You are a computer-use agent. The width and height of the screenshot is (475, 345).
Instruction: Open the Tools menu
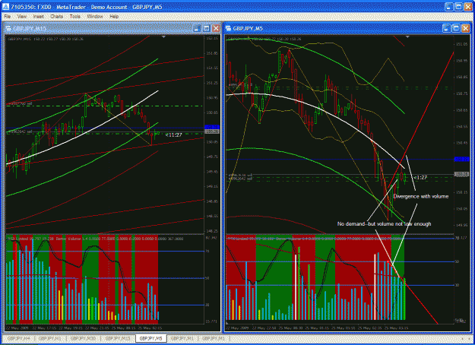pos(74,17)
